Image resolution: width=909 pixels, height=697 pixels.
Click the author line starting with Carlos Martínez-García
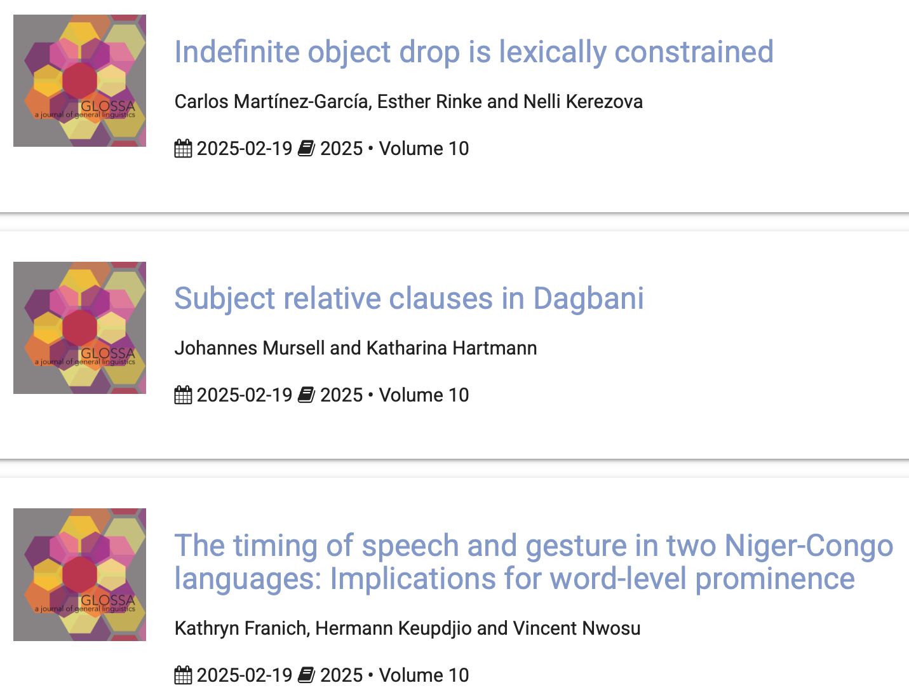[x=408, y=102]
